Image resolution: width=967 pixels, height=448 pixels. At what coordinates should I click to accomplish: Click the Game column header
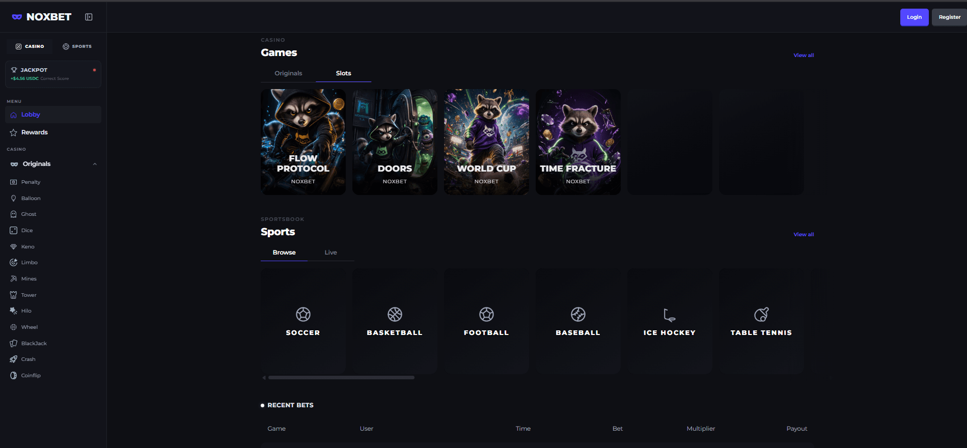(277, 429)
